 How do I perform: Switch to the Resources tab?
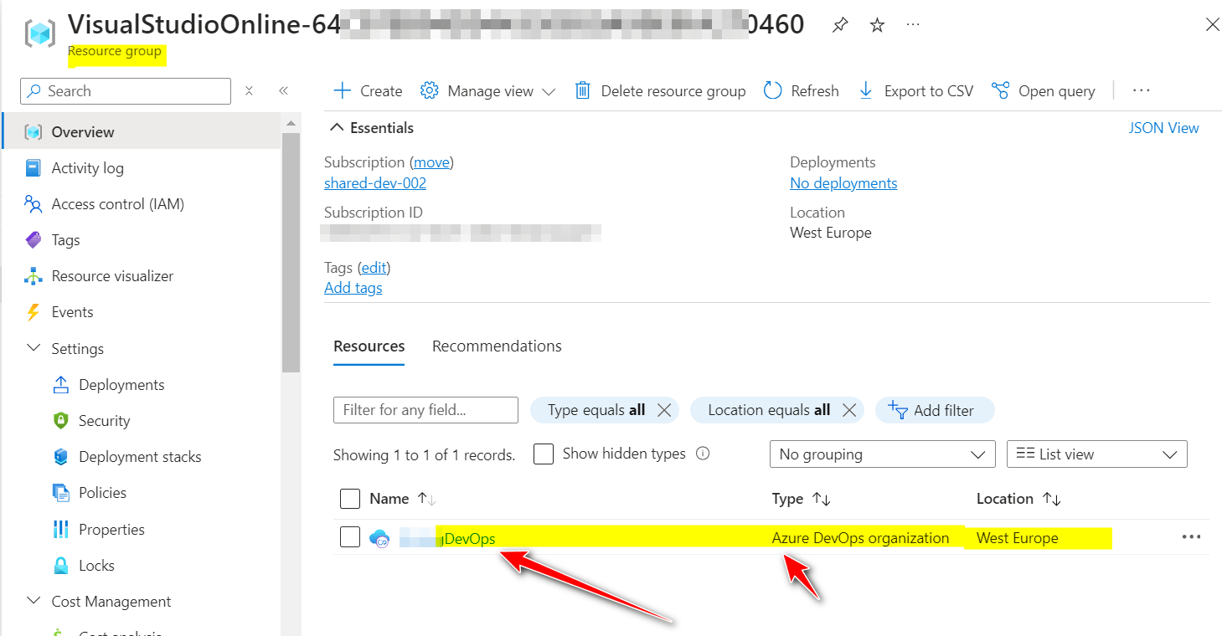[369, 346]
